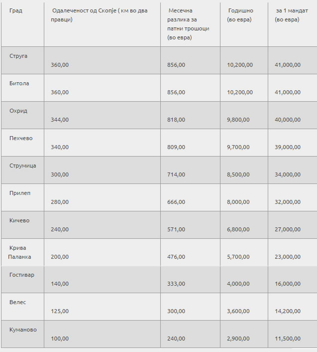317x352 pixels.
Task: Click the Месечна разлика column header
Action: [x=188, y=24]
